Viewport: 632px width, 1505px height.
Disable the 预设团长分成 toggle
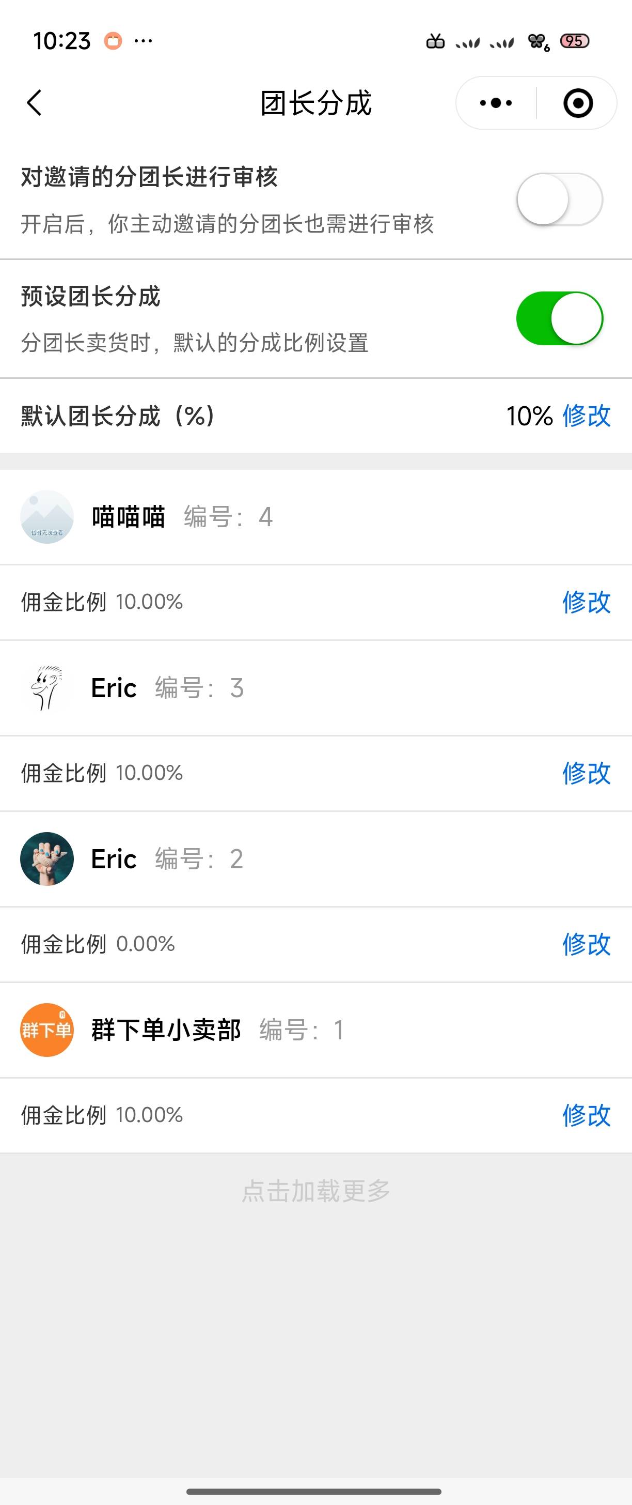559,318
